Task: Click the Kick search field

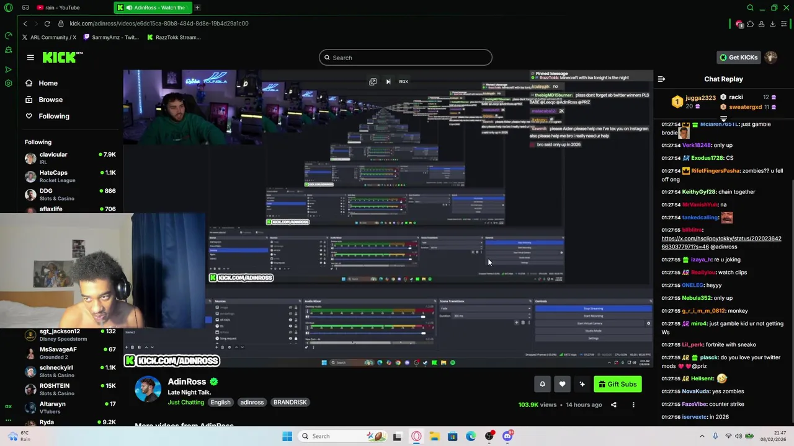Action: click(x=406, y=58)
